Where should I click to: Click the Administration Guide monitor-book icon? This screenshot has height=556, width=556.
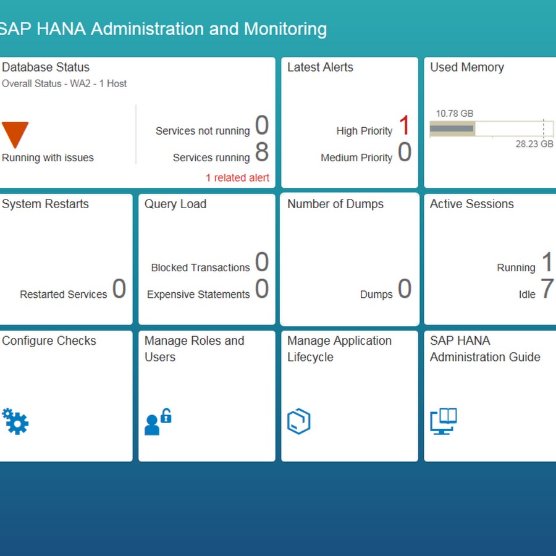coord(443,421)
